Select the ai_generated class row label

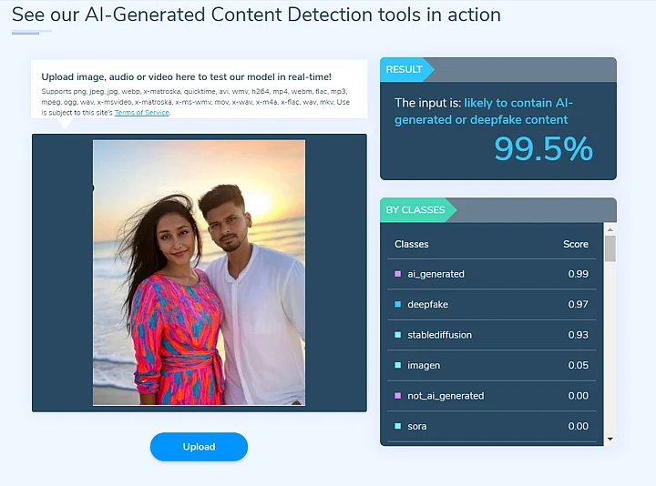point(436,274)
